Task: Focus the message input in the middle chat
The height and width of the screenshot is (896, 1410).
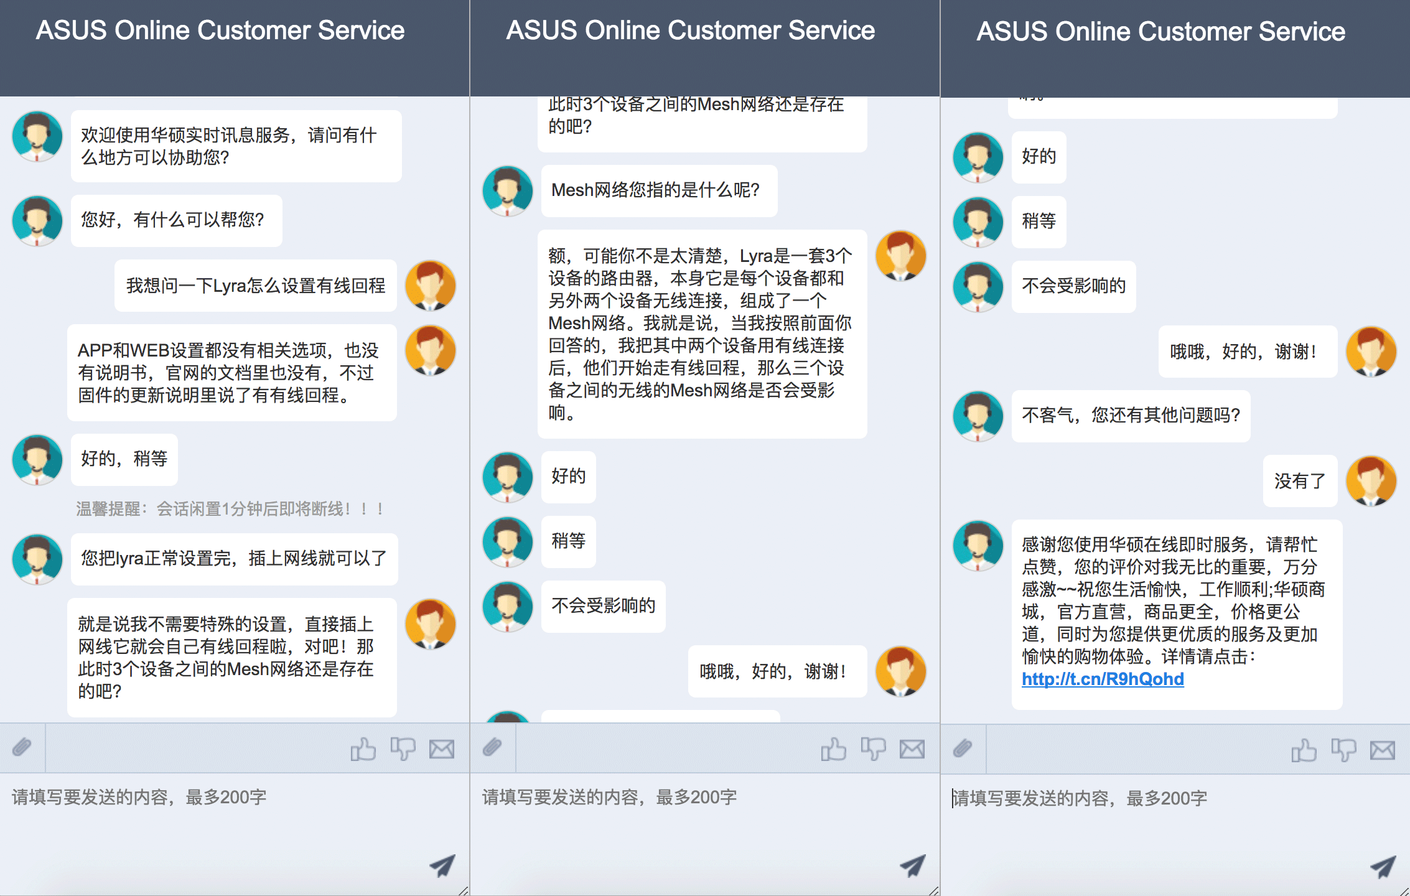Action: point(705,834)
